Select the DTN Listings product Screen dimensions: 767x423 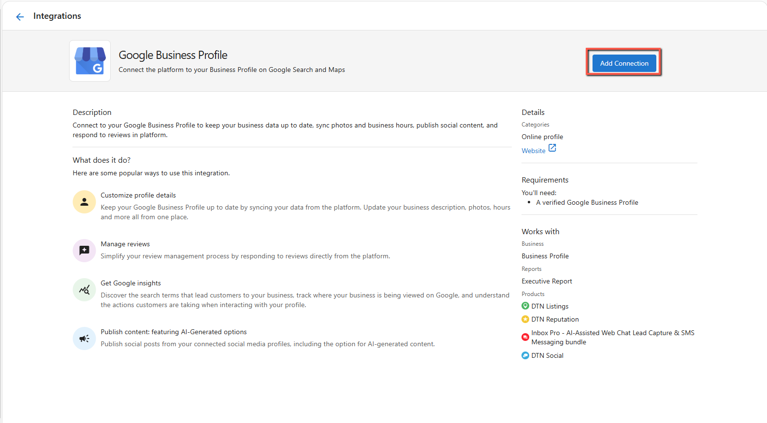click(x=550, y=306)
